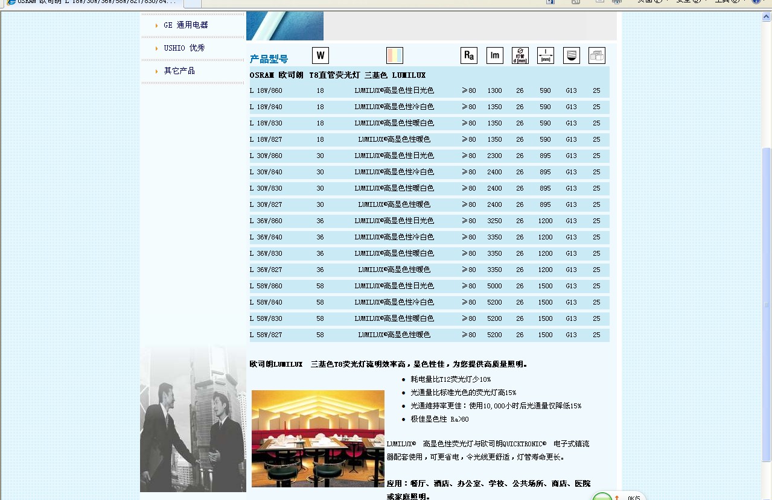Click the green network speed widget
Image resolution: width=772 pixels, height=500 pixels.
point(602,496)
